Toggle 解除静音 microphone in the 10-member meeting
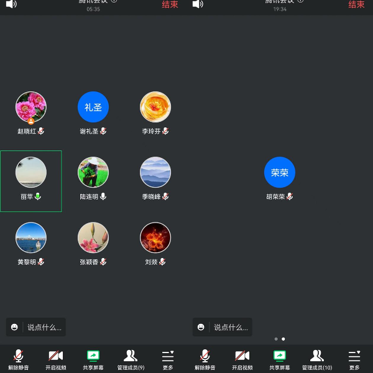Viewport: 373px width, 373px height. pyautogui.click(x=205, y=359)
